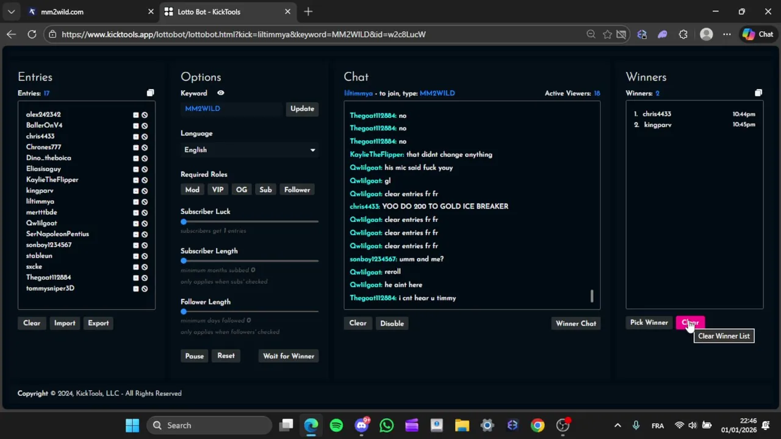Click the chat panel scrollbar
The image size is (781, 439).
[x=592, y=296]
